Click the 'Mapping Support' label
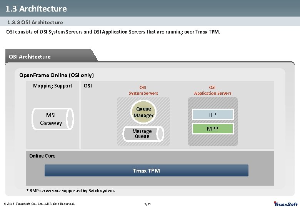300x208 pixels. click(53, 86)
